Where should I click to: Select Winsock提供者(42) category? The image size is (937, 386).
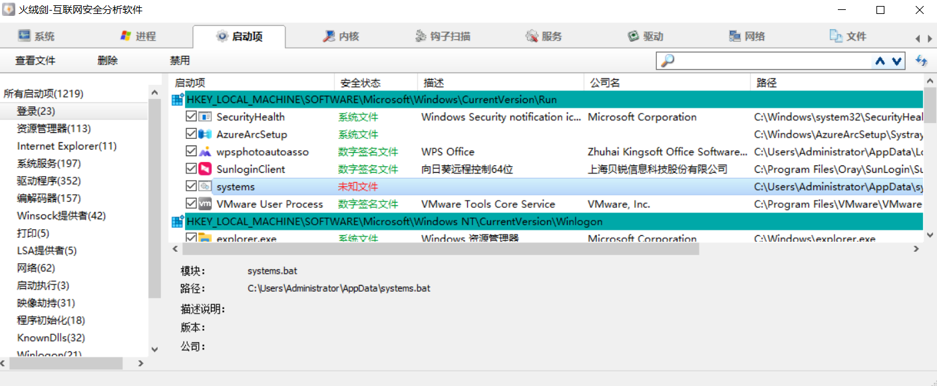(x=61, y=215)
